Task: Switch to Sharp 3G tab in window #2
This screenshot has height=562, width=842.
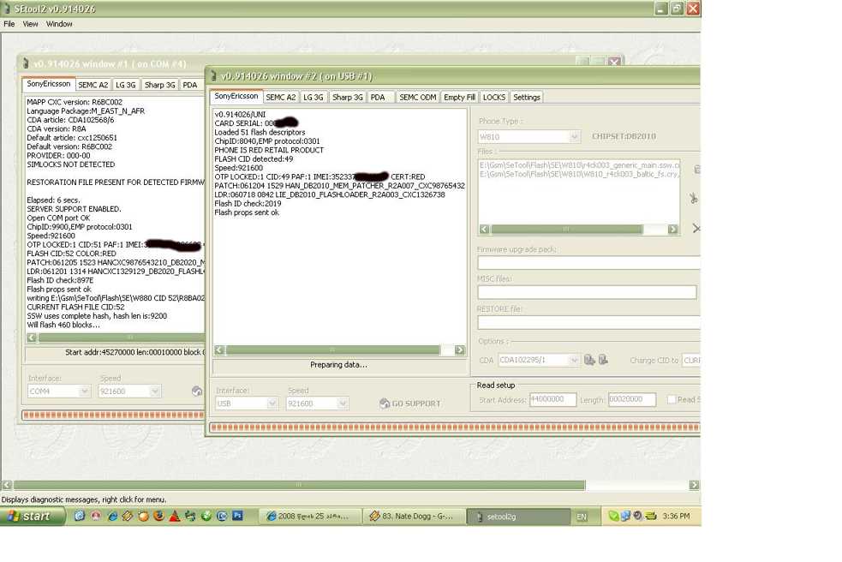Action: [348, 98]
